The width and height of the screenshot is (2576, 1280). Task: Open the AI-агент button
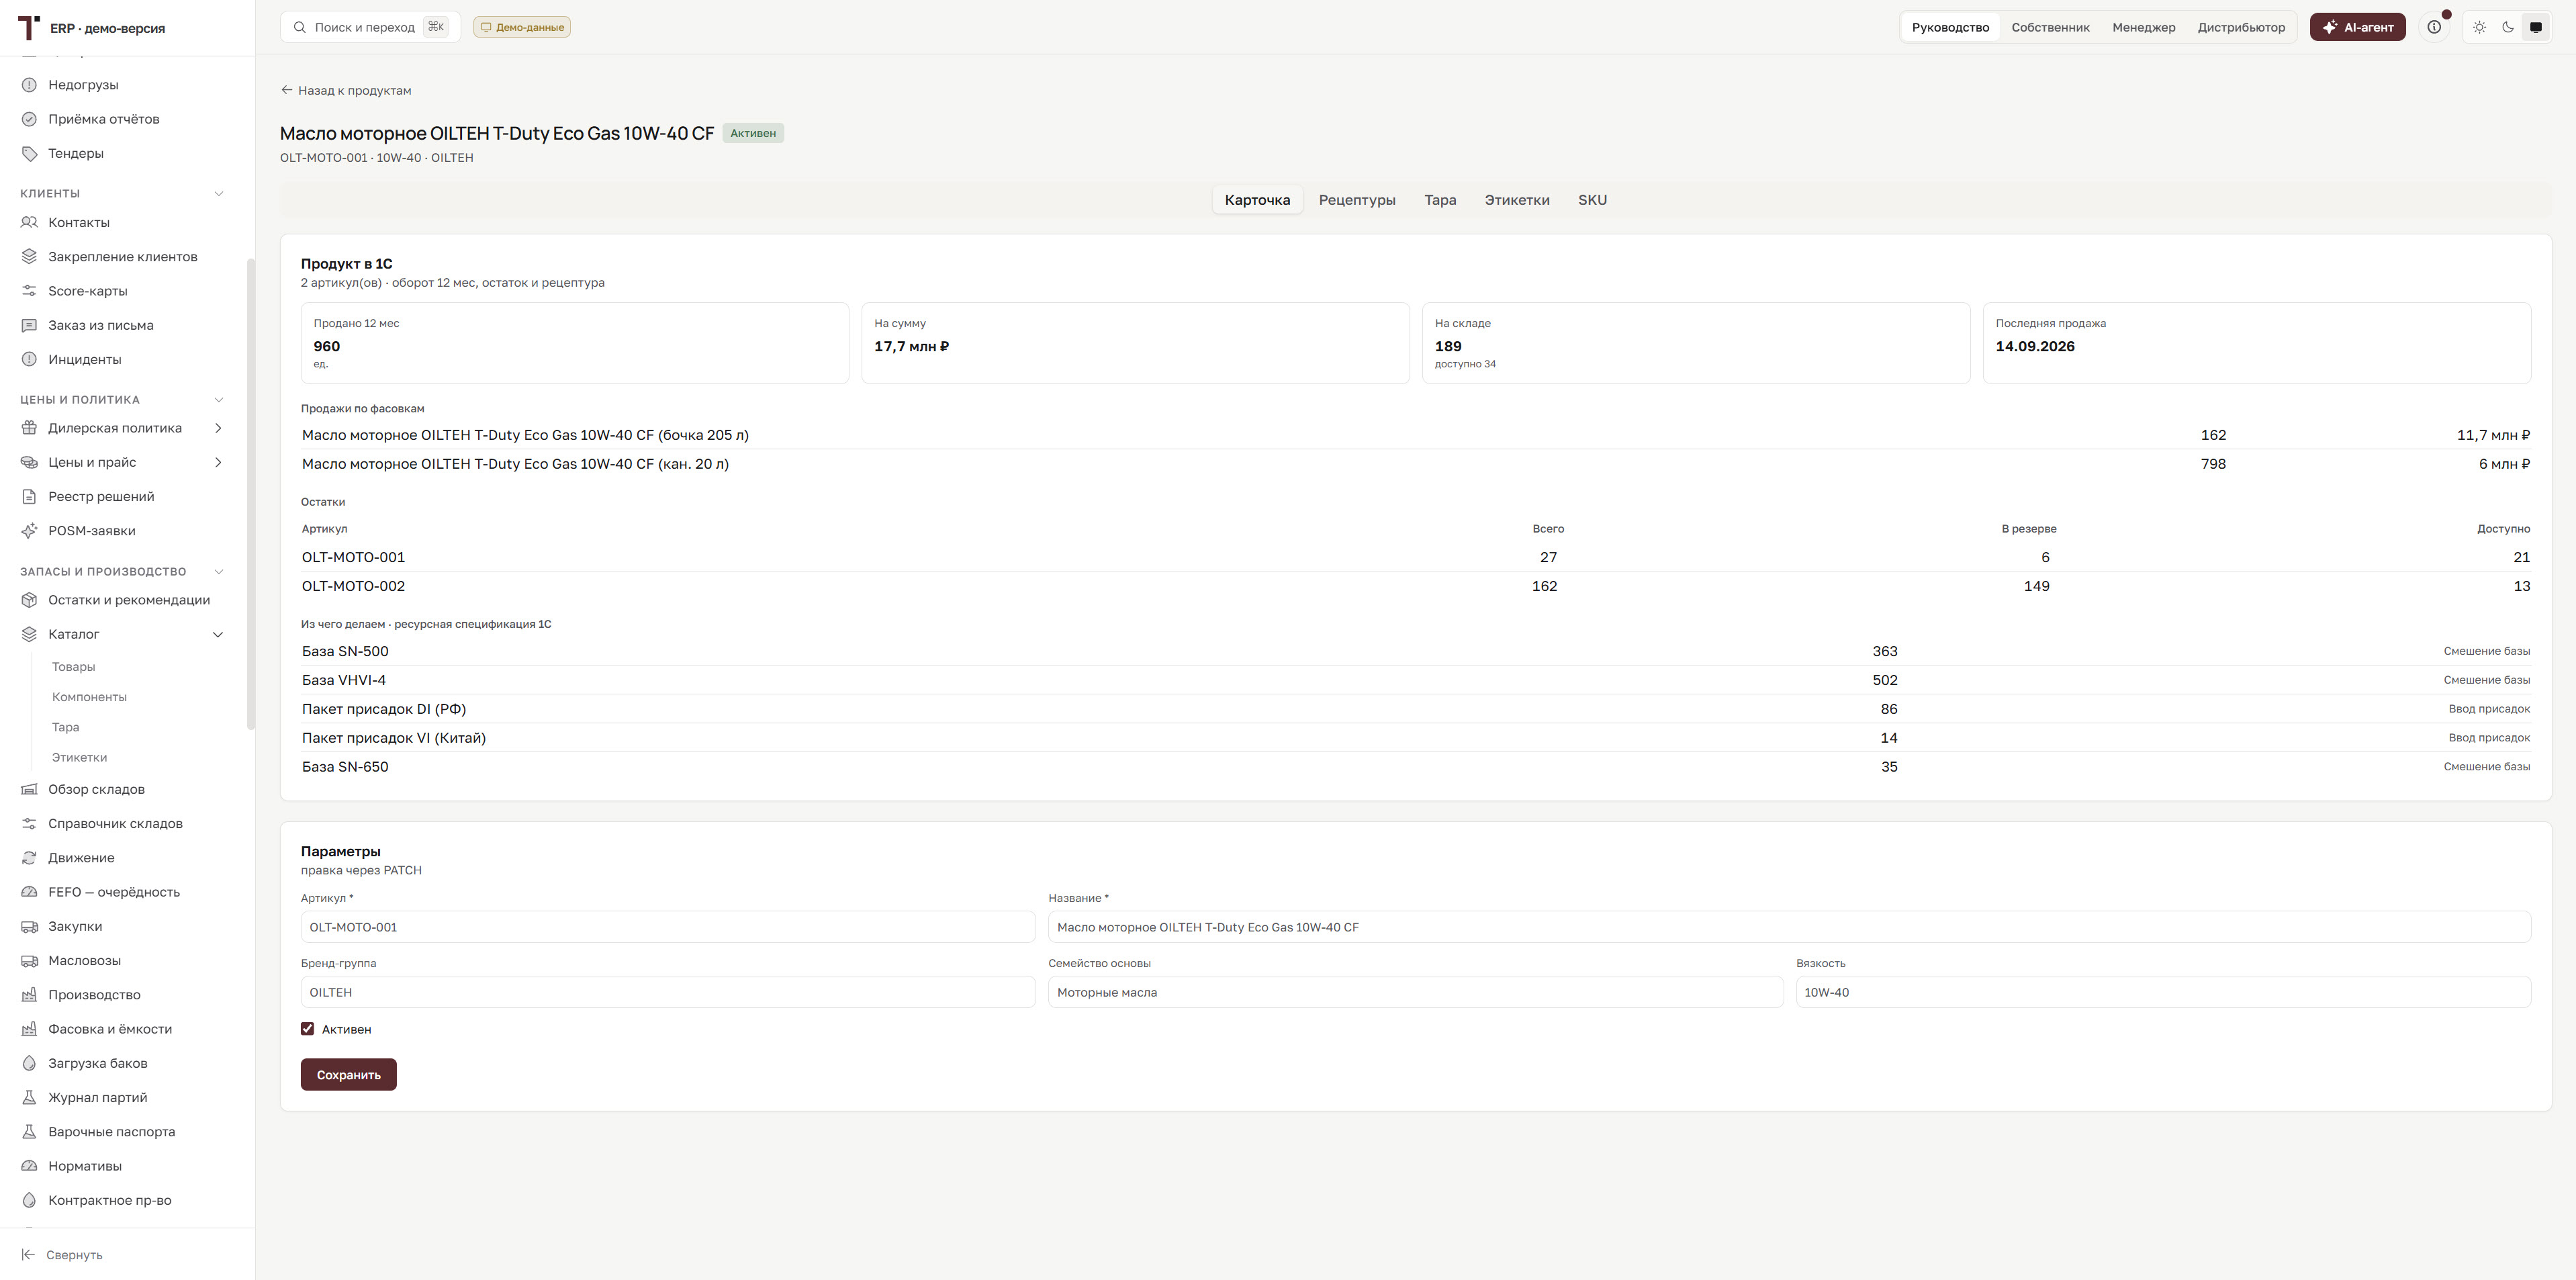click(x=2357, y=27)
